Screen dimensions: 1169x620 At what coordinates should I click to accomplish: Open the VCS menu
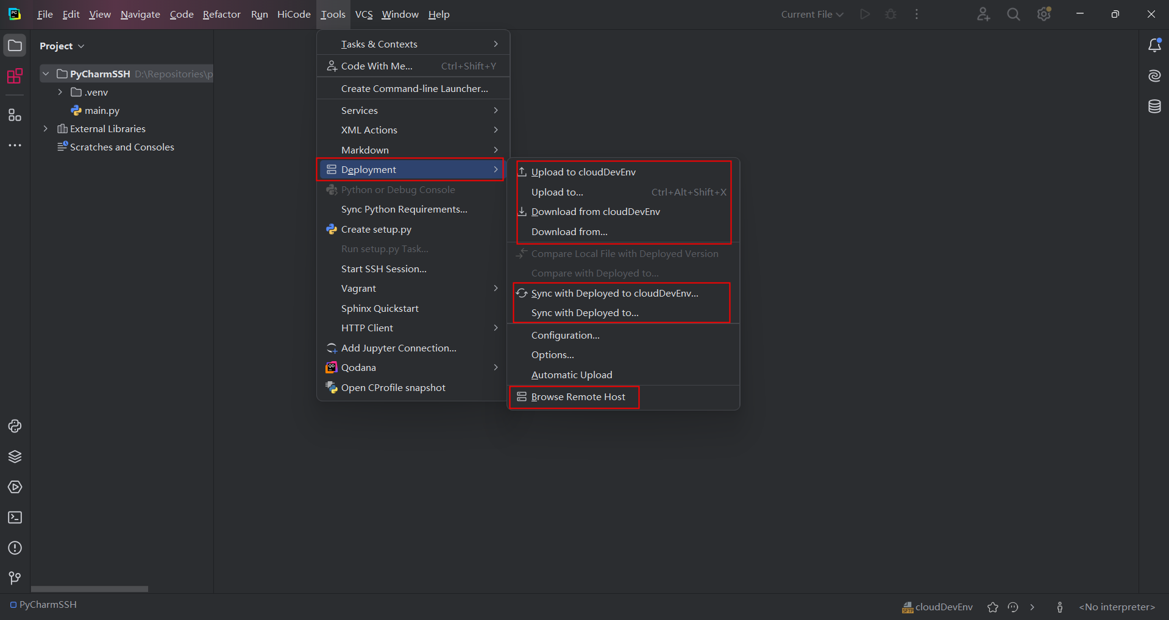(364, 14)
